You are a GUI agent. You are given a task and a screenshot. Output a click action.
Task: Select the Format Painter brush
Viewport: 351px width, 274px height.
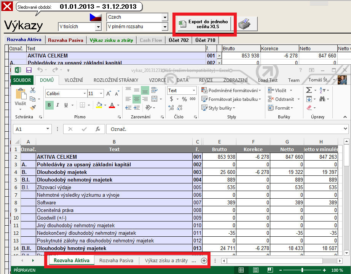click(x=33, y=108)
